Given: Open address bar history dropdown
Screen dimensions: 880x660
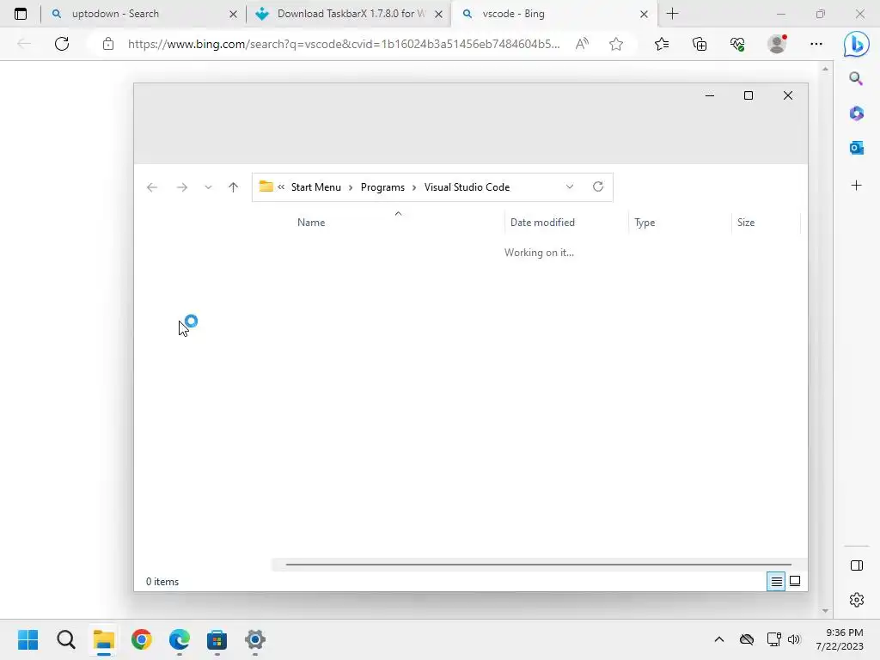Looking at the screenshot, I should point(570,186).
